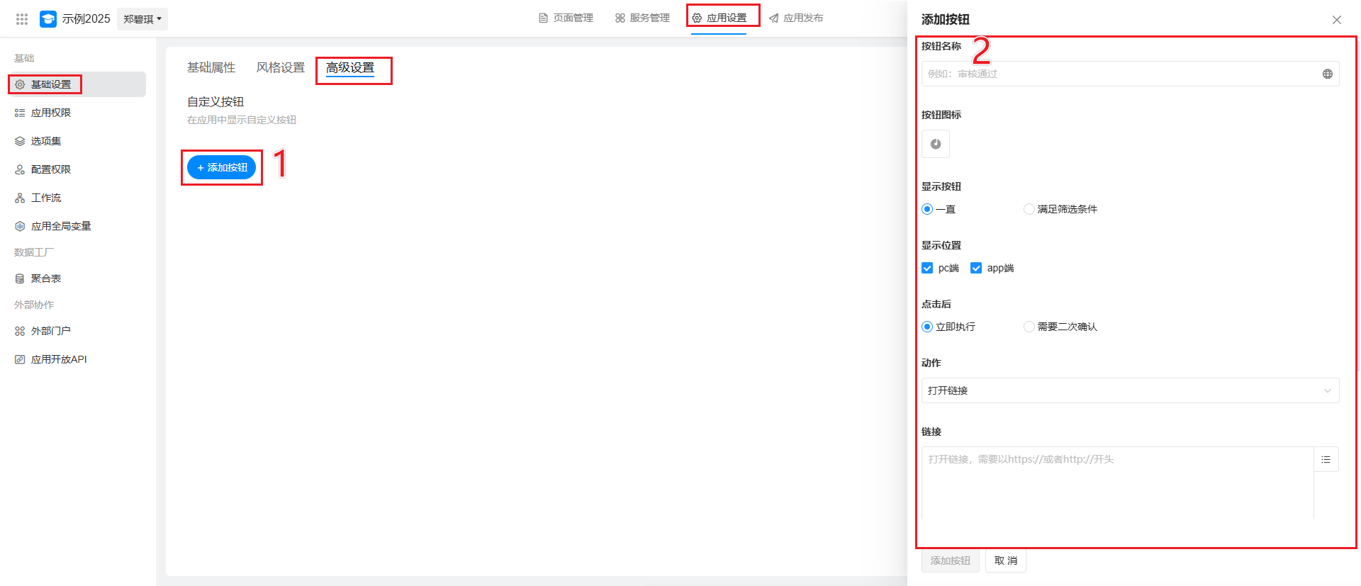Open 聚合表 in the sidebar

pos(46,278)
